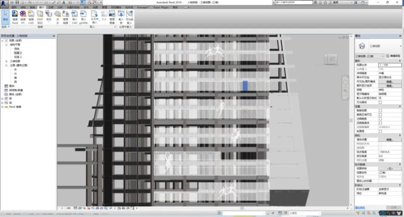Click the sign-in user icon in title bar
The image size is (404, 217).
coord(331,2)
